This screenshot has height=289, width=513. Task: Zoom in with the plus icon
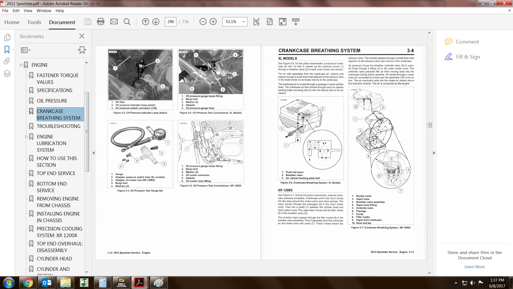[x=213, y=22]
